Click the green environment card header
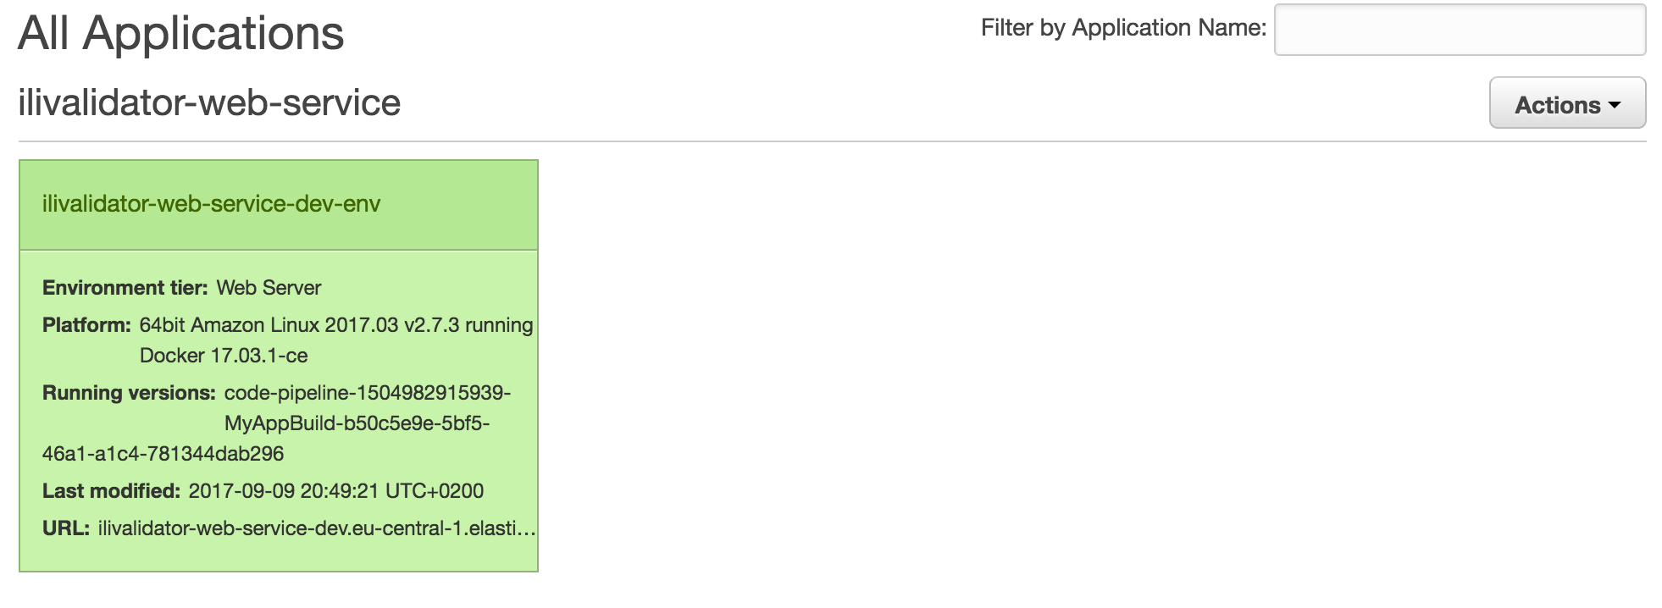1662x608 pixels. pyautogui.click(x=279, y=205)
